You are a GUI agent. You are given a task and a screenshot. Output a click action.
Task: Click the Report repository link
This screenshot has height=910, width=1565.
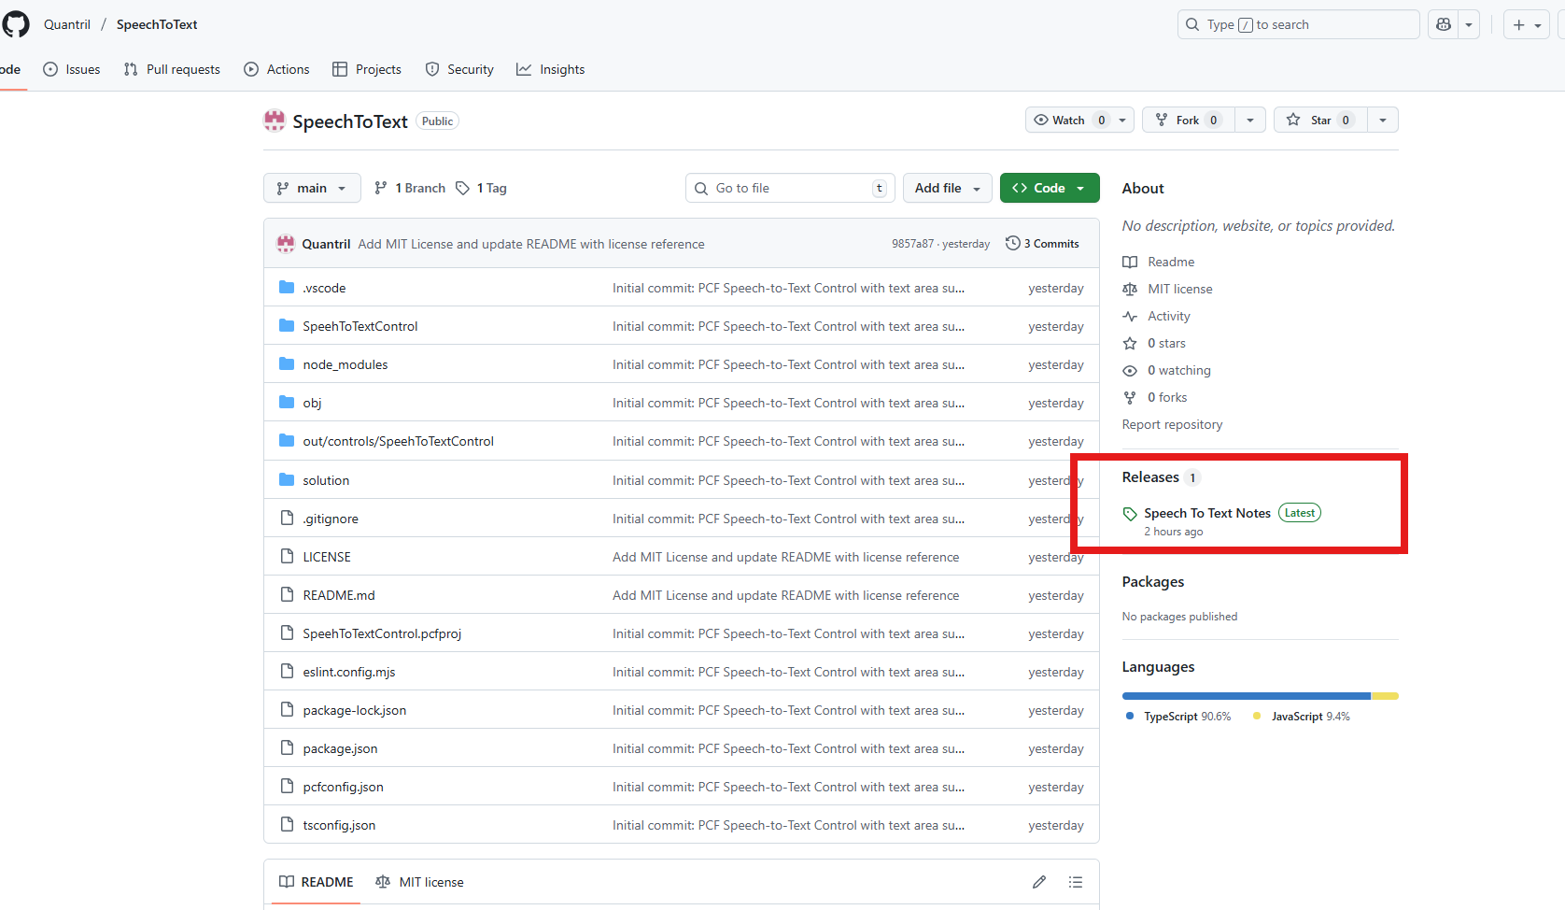tap(1172, 424)
